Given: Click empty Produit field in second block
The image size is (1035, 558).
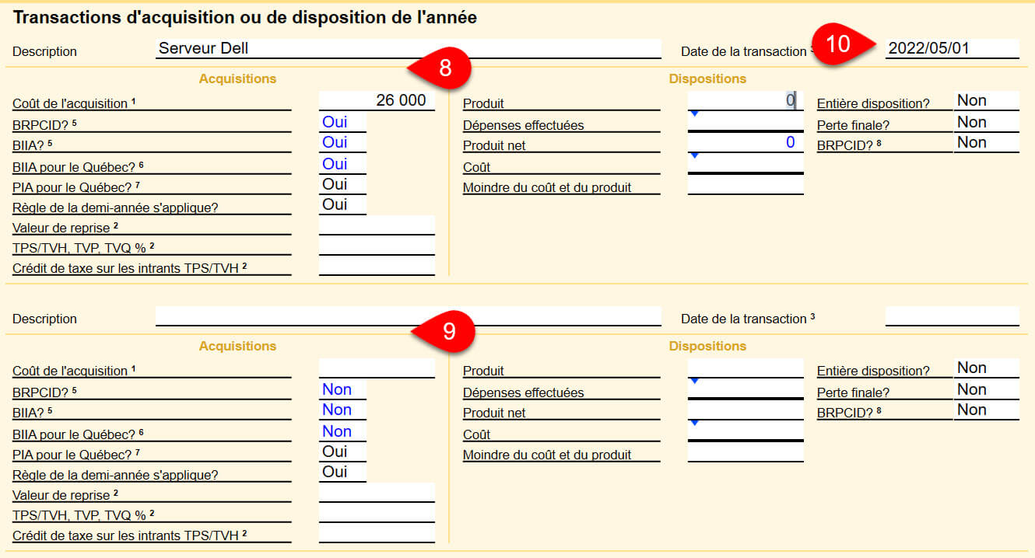Looking at the screenshot, I should [746, 368].
